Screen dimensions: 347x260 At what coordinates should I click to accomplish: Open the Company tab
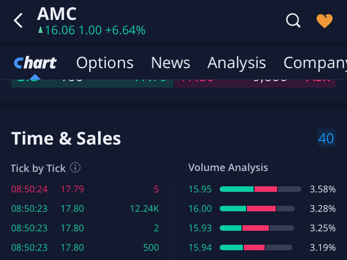pyautogui.click(x=315, y=63)
